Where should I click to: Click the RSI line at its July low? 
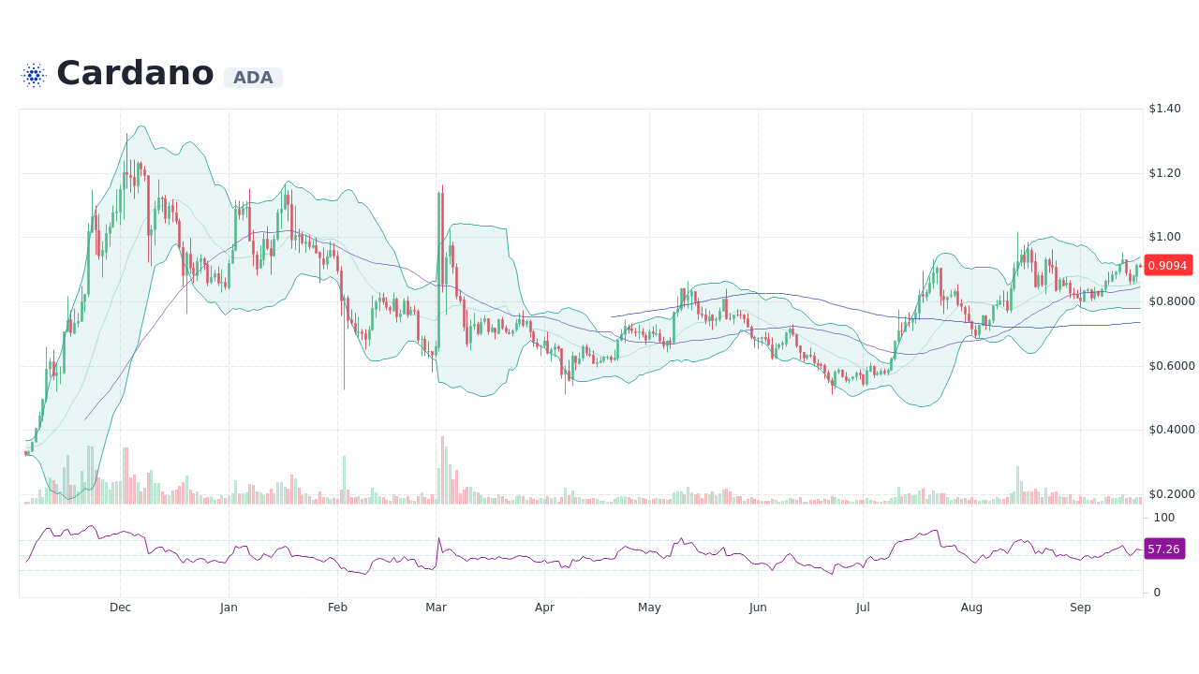pos(833,573)
